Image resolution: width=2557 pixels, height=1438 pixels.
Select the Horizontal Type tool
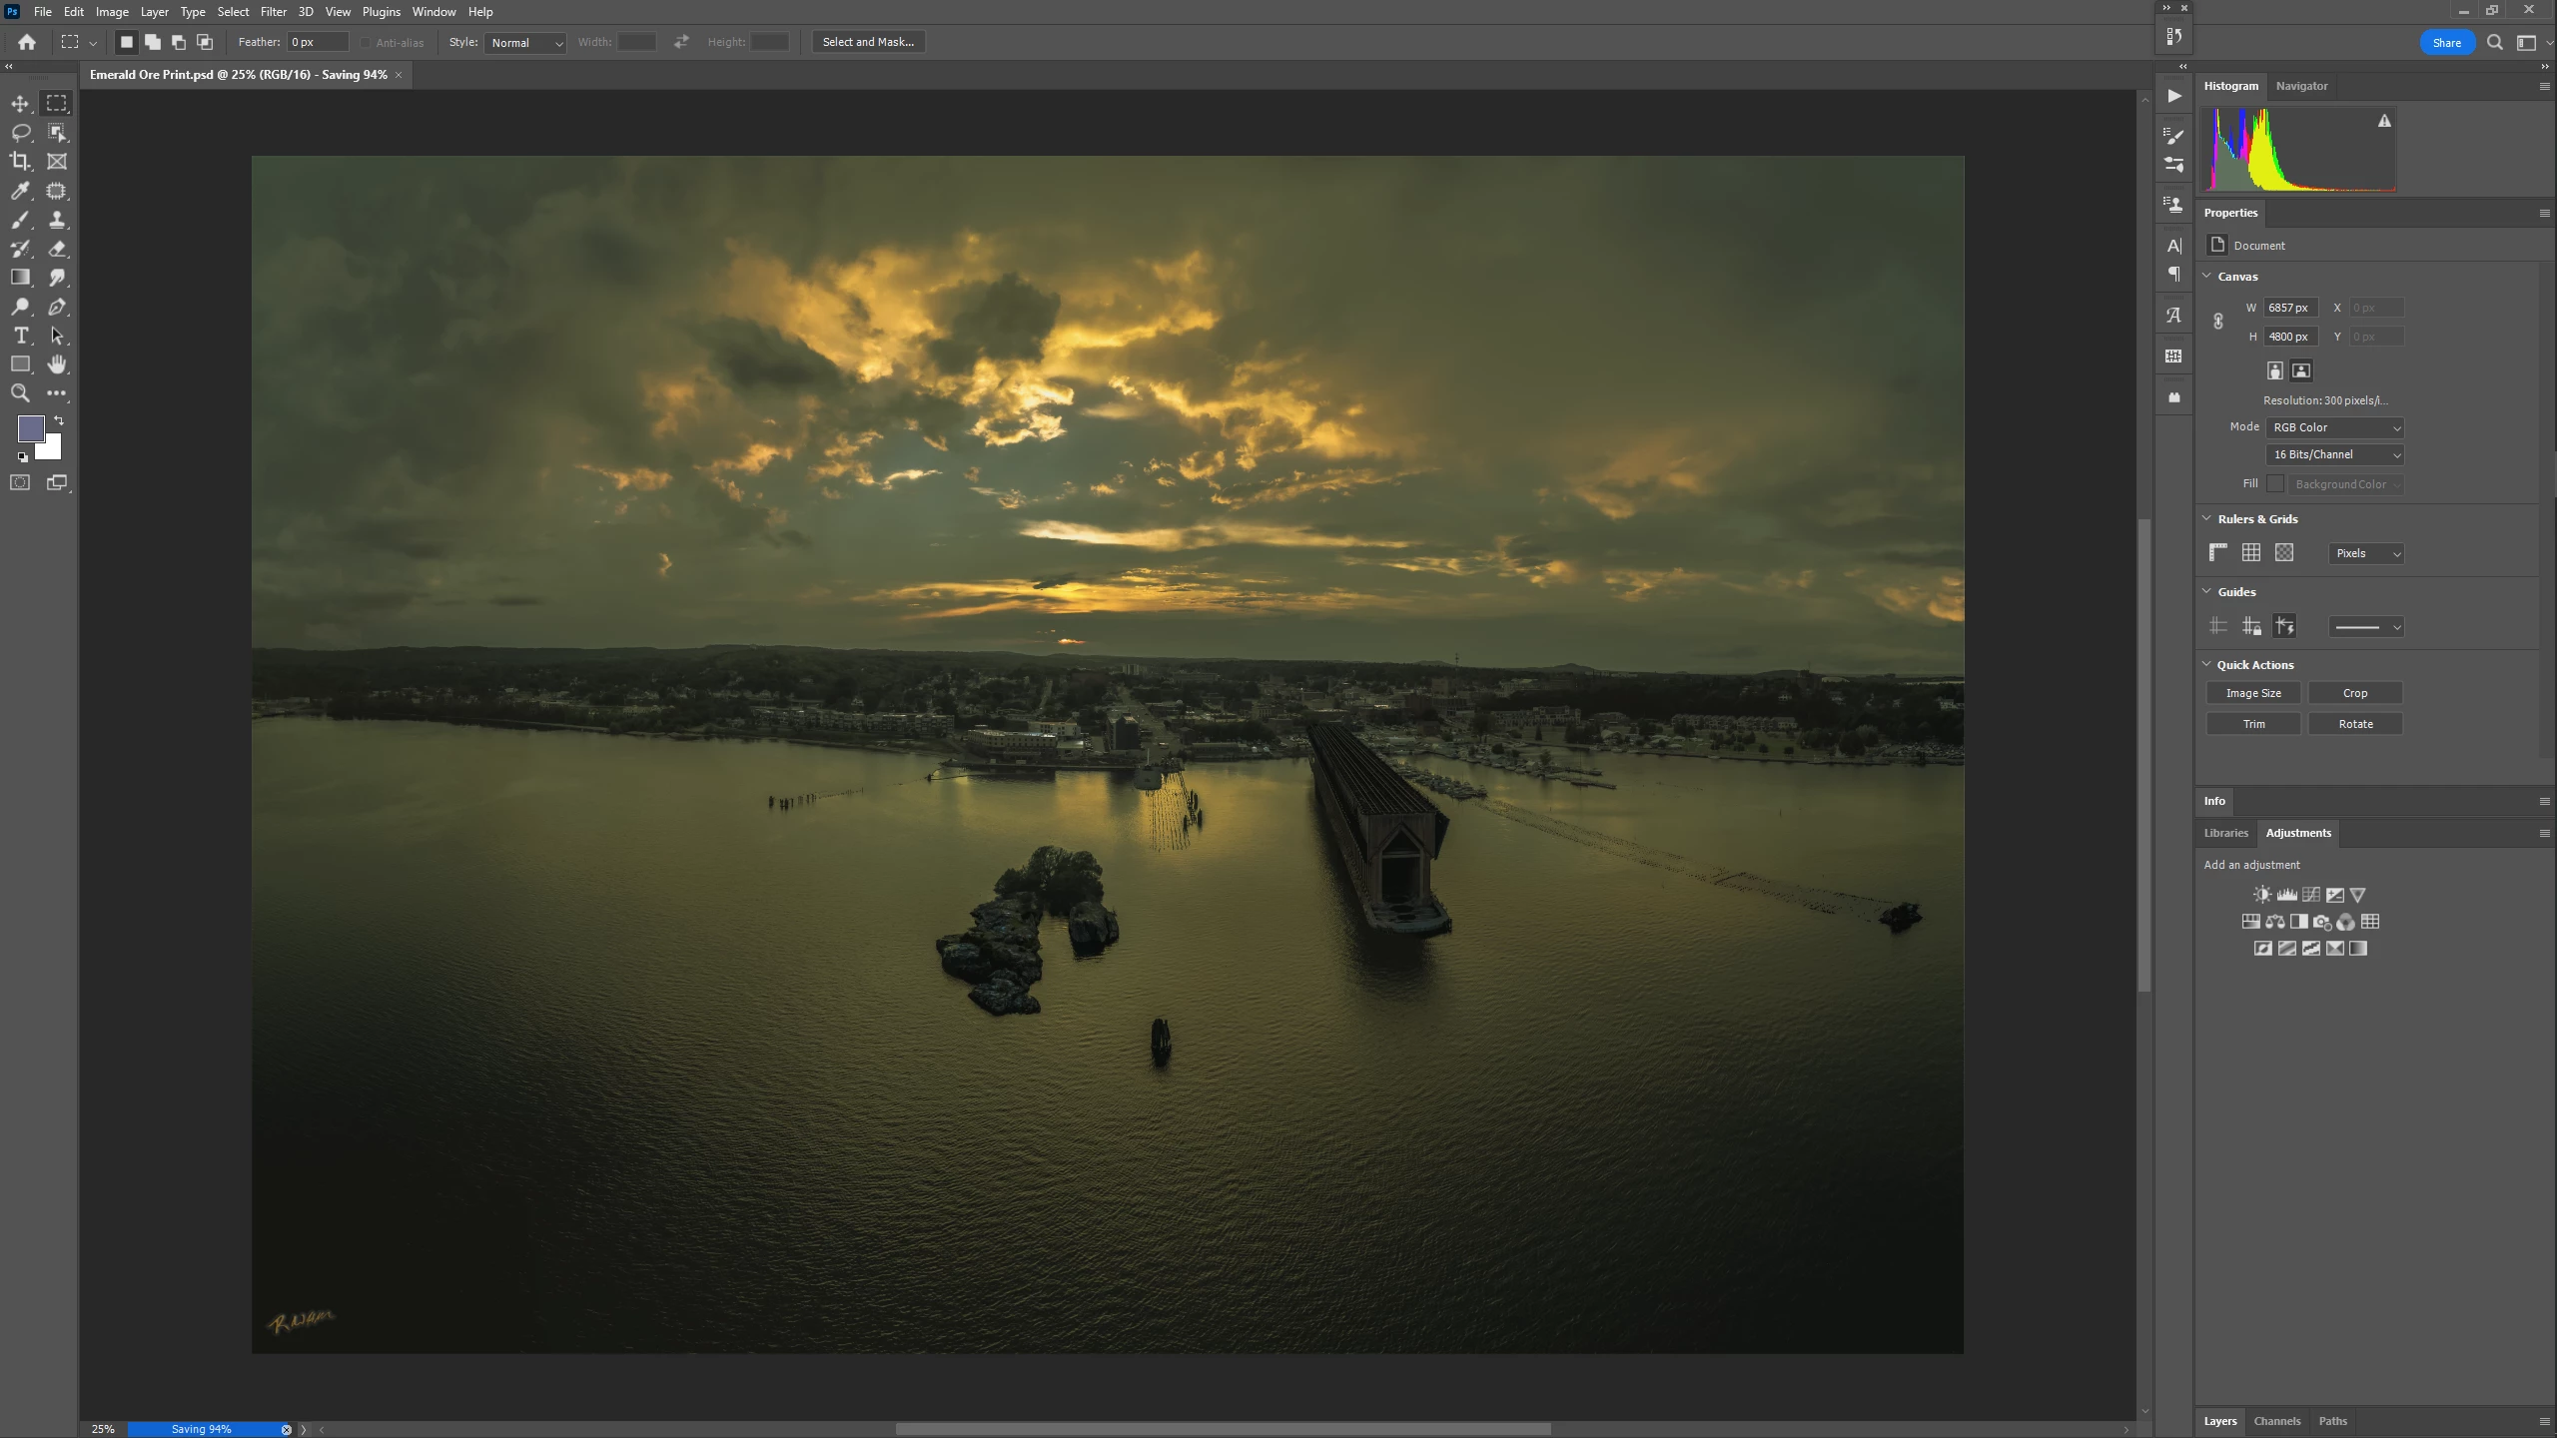[x=20, y=336]
